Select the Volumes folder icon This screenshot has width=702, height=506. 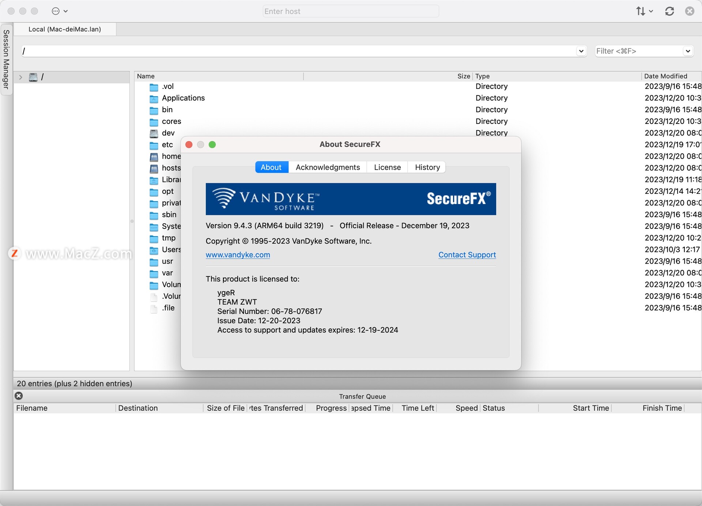pyautogui.click(x=154, y=285)
